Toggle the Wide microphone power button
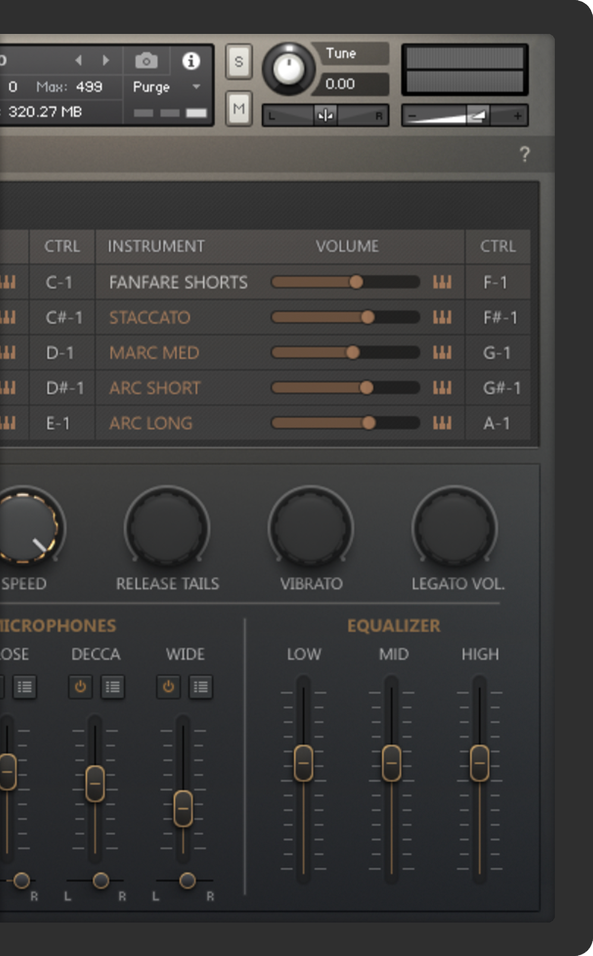The height and width of the screenshot is (956, 593). tap(168, 686)
